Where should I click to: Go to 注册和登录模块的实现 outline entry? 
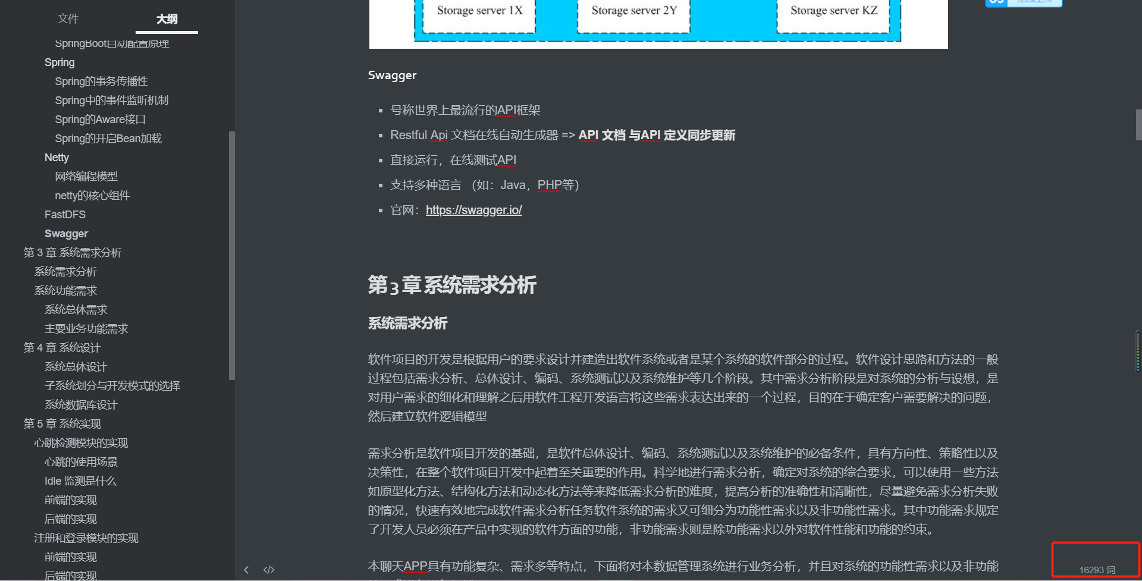[86, 538]
